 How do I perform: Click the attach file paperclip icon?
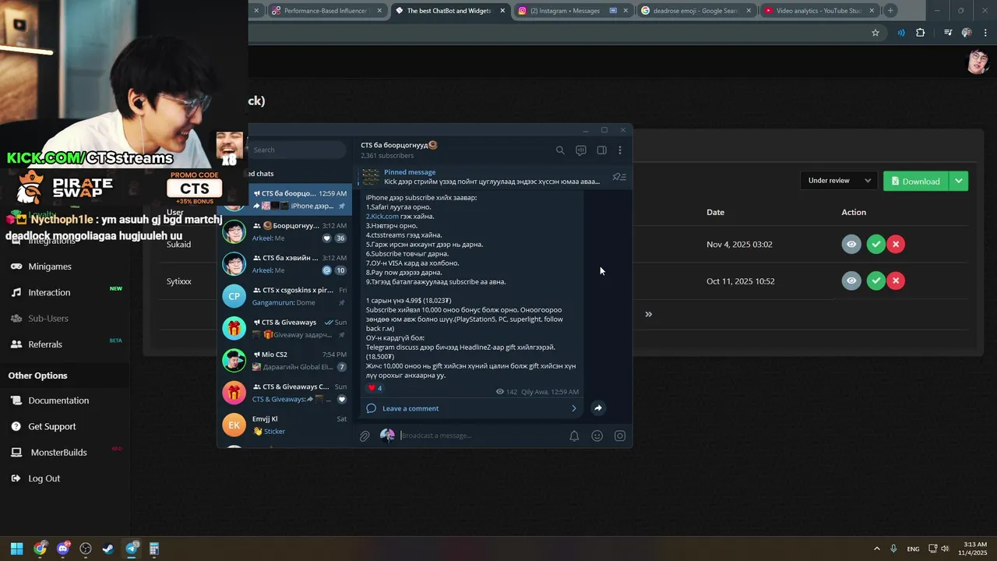tap(365, 436)
